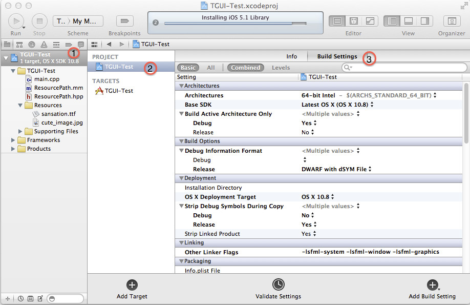Collapse the TGUI-Test project root
Viewport: 470px width, 305px height.
tap(6, 58)
